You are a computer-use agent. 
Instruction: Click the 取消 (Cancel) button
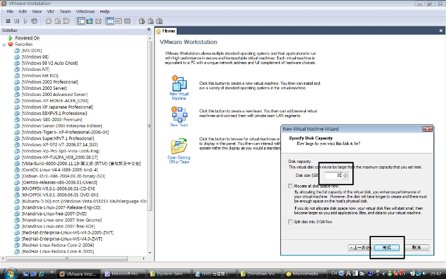click(416, 248)
